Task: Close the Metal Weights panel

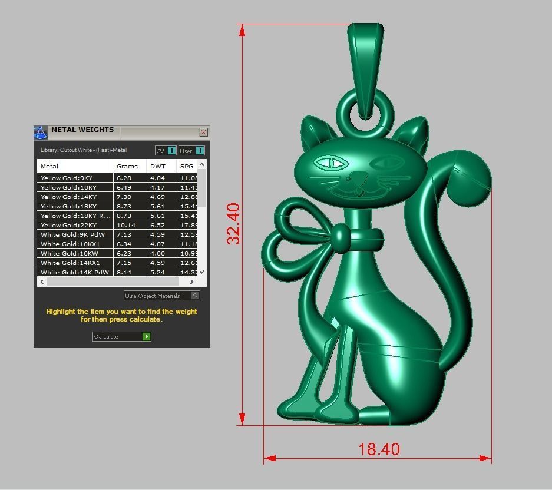Action: coord(203,132)
